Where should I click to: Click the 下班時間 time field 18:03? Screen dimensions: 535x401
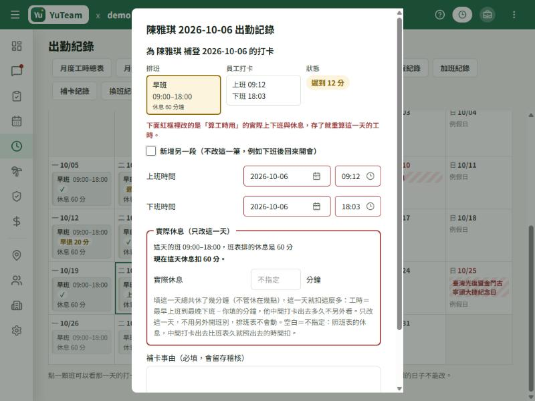pyautogui.click(x=358, y=207)
